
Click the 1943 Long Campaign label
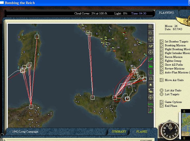[x=25, y=131]
